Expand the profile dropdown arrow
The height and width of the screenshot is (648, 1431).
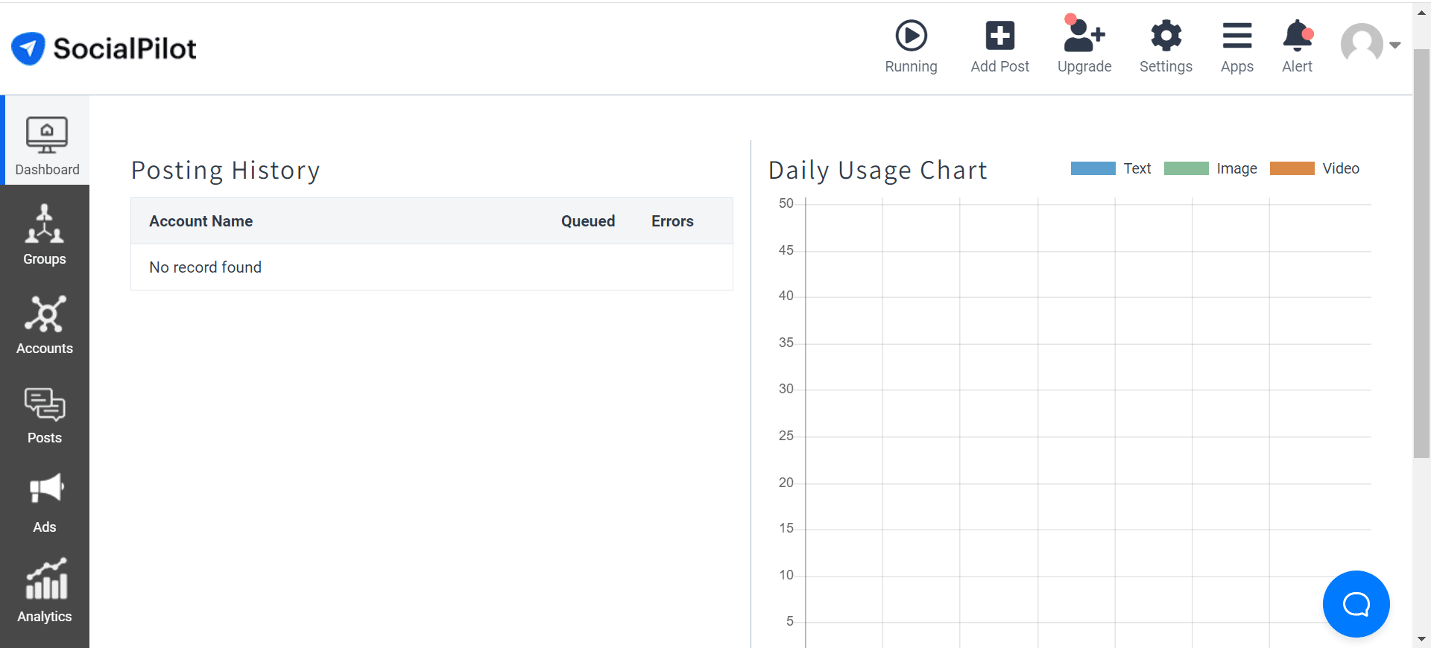point(1395,45)
